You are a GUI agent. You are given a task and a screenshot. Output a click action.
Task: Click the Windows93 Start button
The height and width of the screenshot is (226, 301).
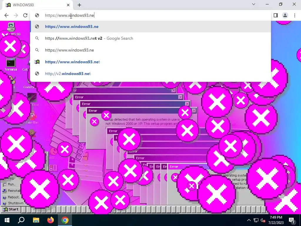[x=11, y=209]
